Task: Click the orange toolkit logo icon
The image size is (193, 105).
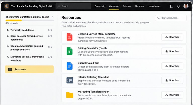Action: point(7,6)
